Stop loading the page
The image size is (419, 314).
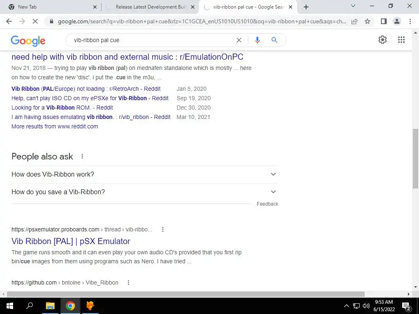pyautogui.click(x=35, y=21)
